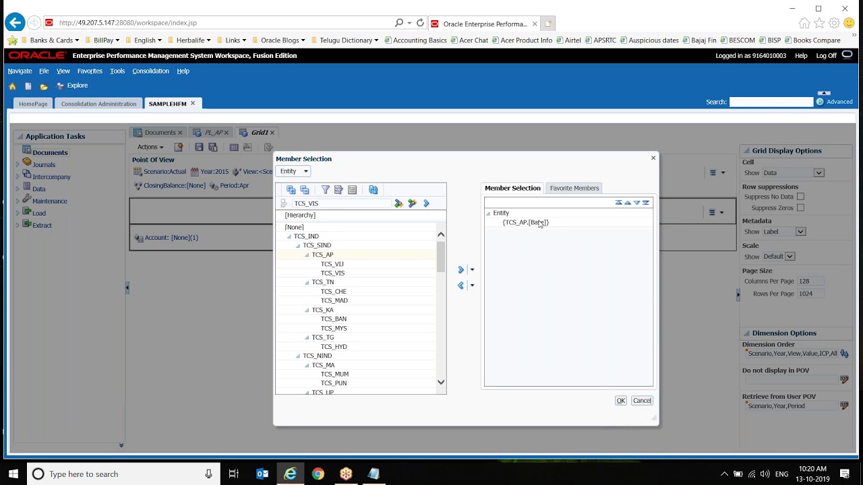
Task: Toggle the Suppress No Data checkbox
Action: click(800, 197)
